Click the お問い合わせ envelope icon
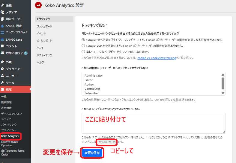Image resolution: width=236 pixels, height=163 pixels. coord(3,53)
